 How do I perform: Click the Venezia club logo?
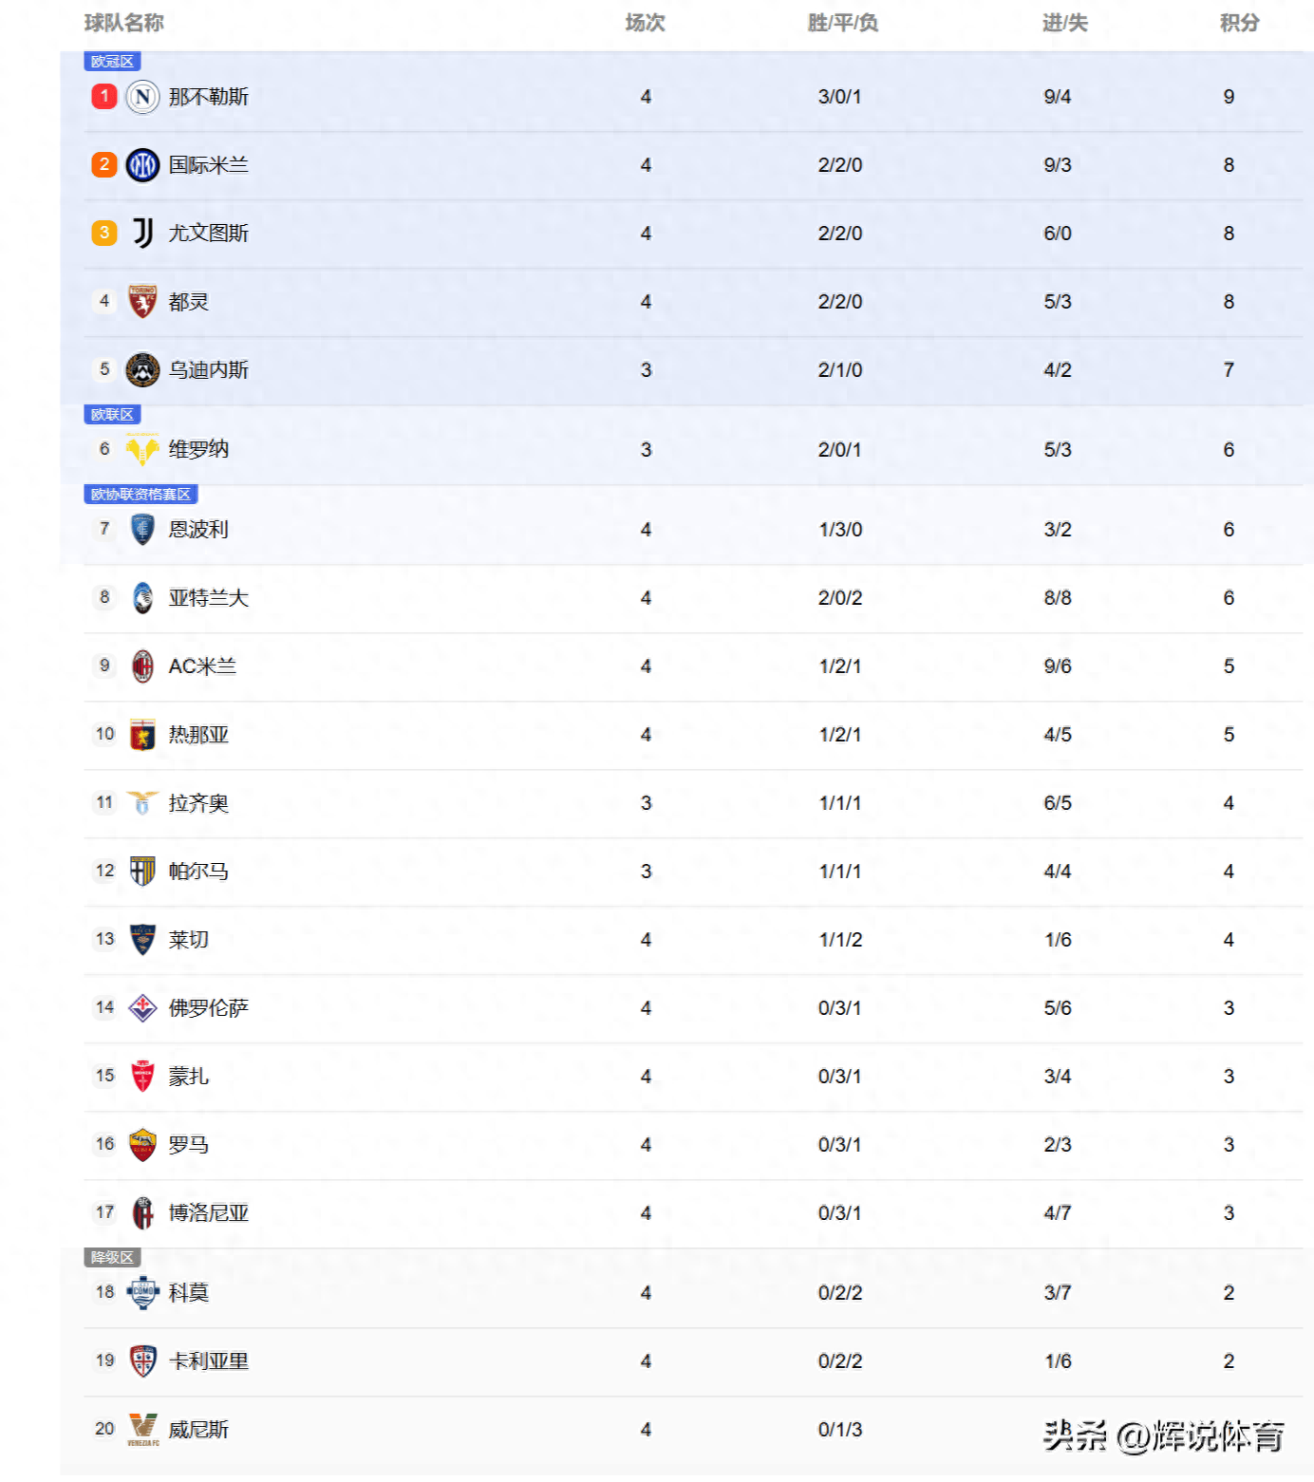coord(142,1429)
